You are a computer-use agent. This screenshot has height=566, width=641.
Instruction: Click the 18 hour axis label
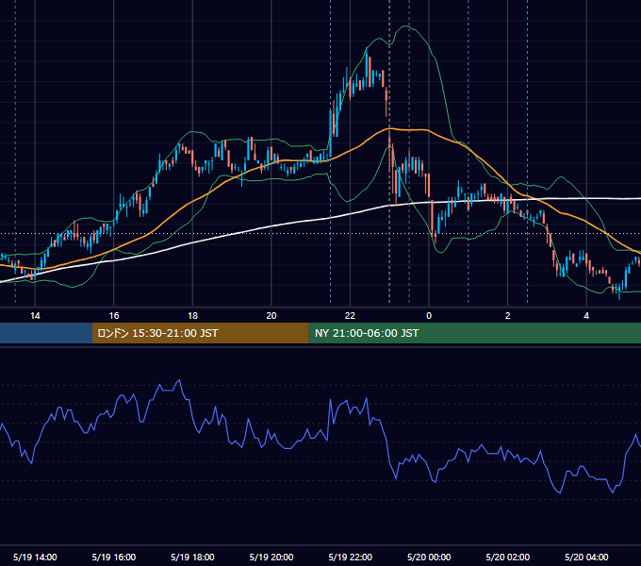[x=192, y=316]
